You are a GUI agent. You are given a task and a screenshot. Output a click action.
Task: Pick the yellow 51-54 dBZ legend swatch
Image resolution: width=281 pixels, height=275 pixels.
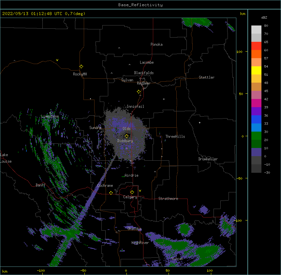click(256, 70)
